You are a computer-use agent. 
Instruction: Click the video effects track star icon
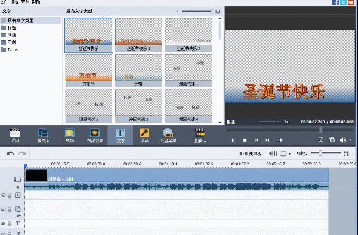click(18, 195)
